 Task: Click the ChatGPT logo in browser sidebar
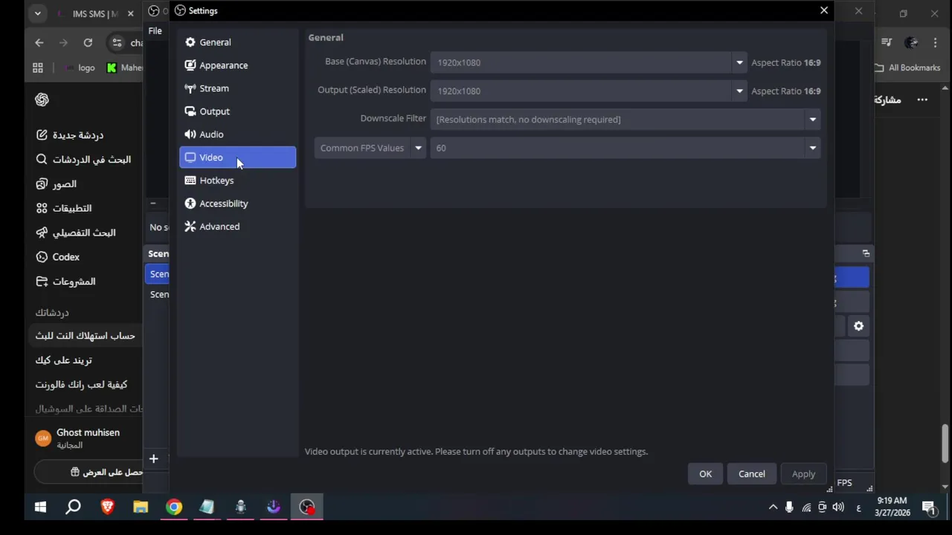pos(42,100)
